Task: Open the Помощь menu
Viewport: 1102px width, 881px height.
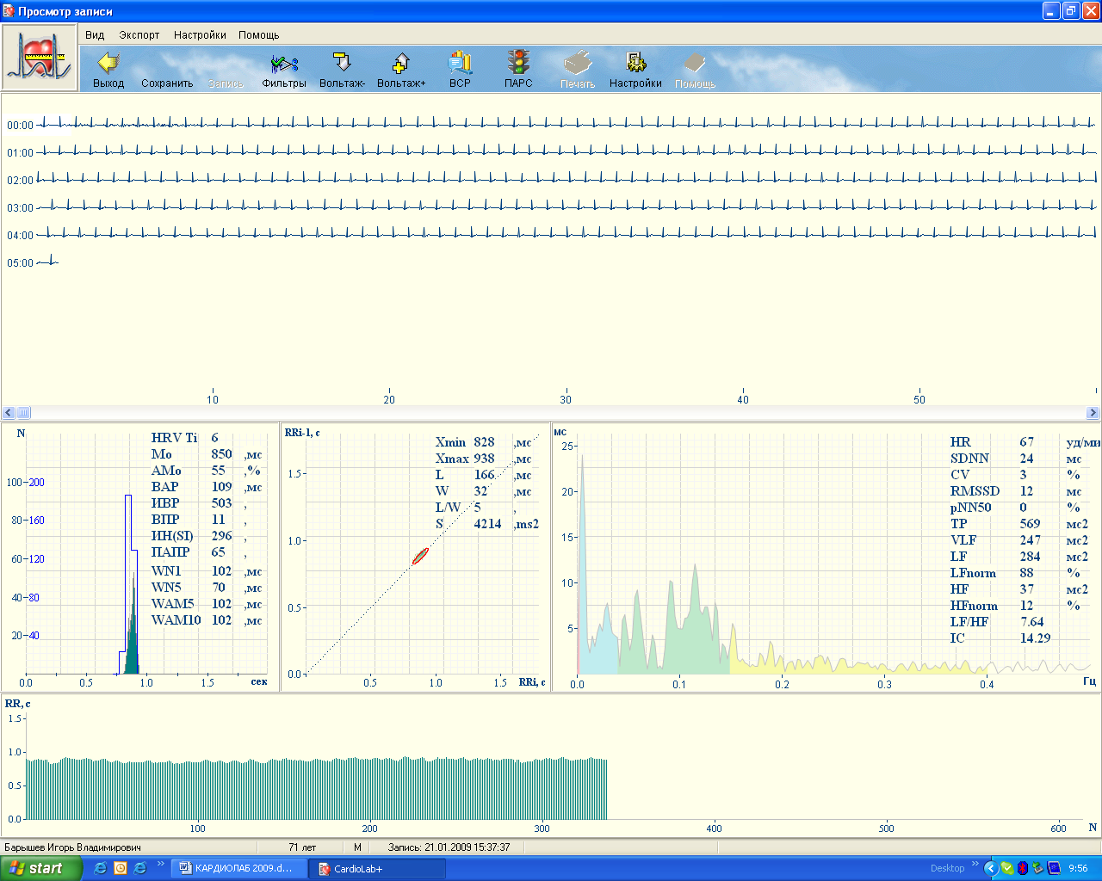Action: pyautogui.click(x=258, y=35)
